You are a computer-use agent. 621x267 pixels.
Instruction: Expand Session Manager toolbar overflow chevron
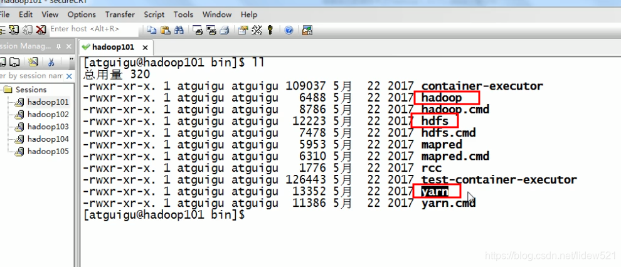click(72, 60)
